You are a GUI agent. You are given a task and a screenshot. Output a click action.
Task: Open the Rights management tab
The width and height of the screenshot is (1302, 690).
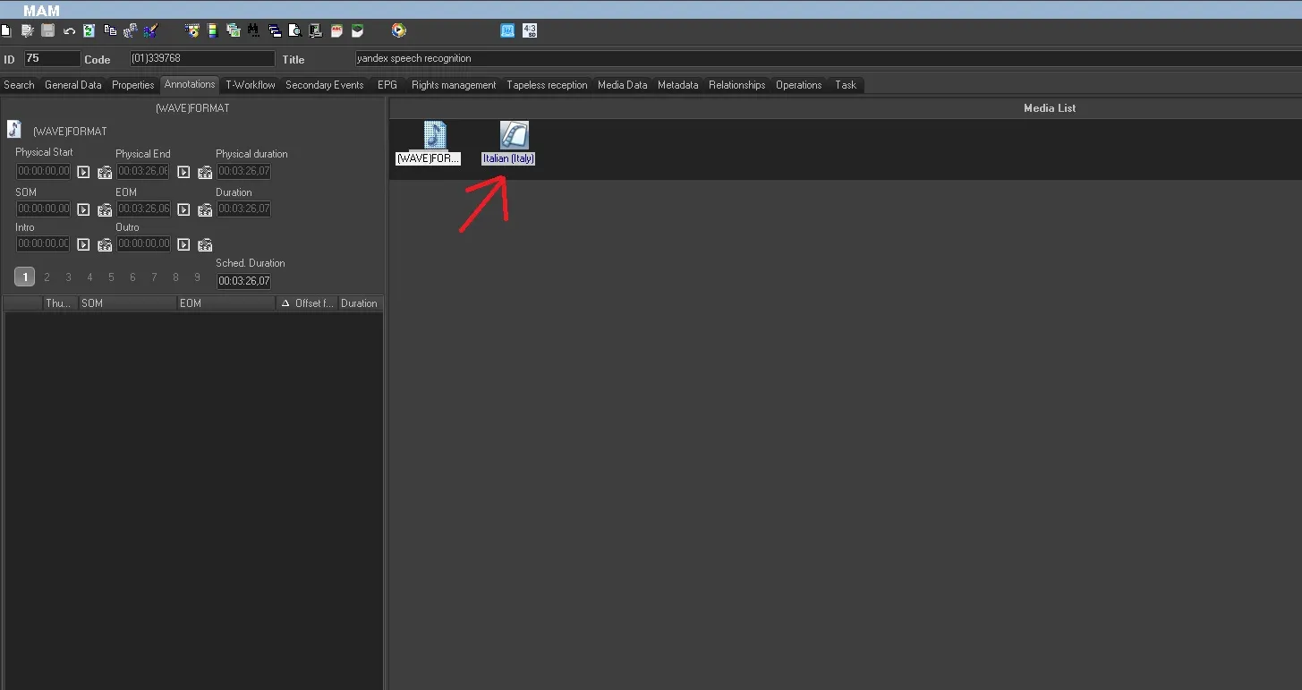coord(453,85)
